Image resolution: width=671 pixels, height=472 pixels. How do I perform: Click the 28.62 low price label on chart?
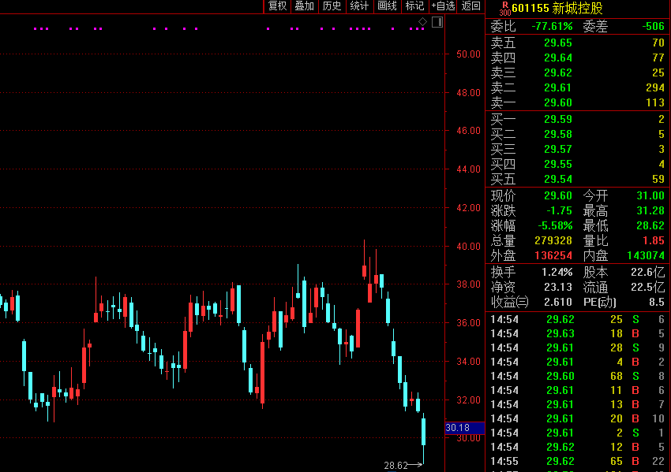pos(395,466)
